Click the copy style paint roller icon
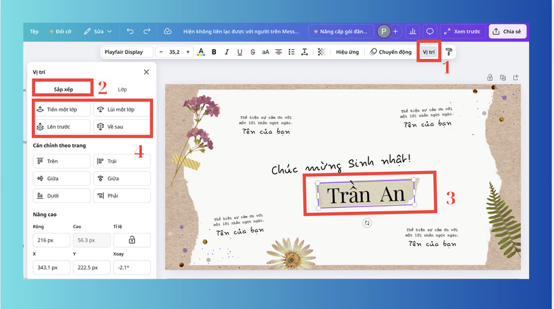The width and height of the screenshot is (554, 309). 449,52
